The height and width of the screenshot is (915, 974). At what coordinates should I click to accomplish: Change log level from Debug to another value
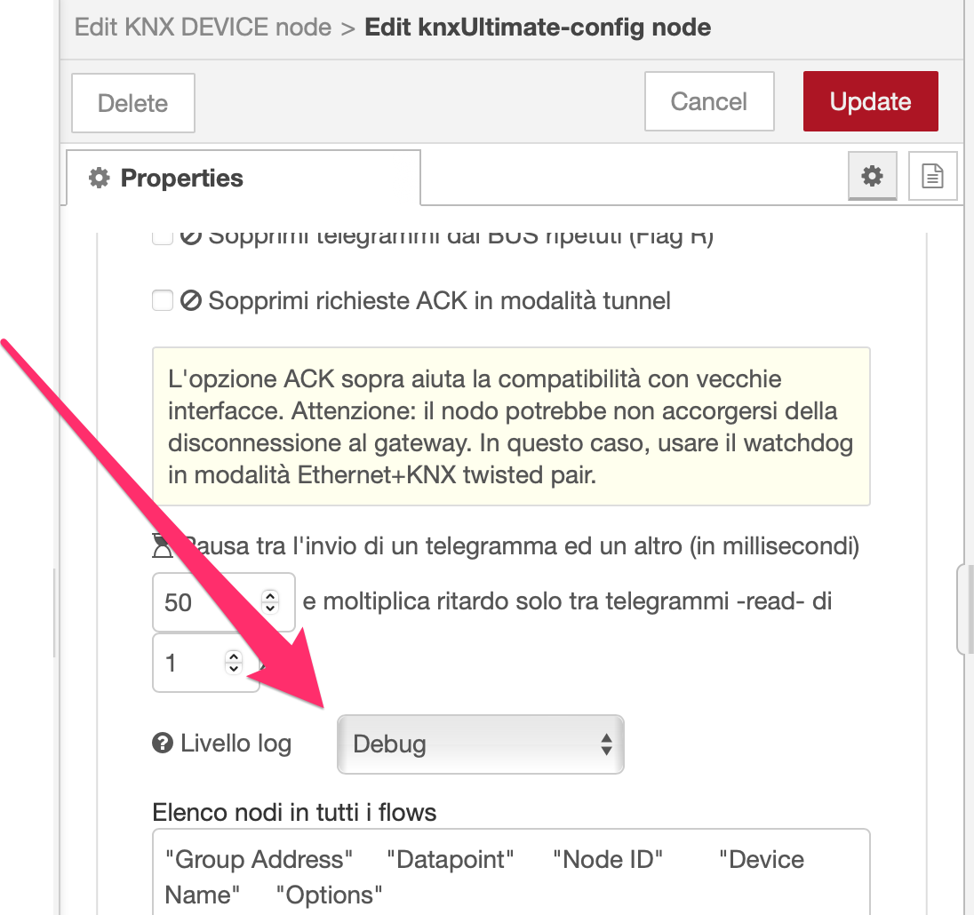[480, 744]
